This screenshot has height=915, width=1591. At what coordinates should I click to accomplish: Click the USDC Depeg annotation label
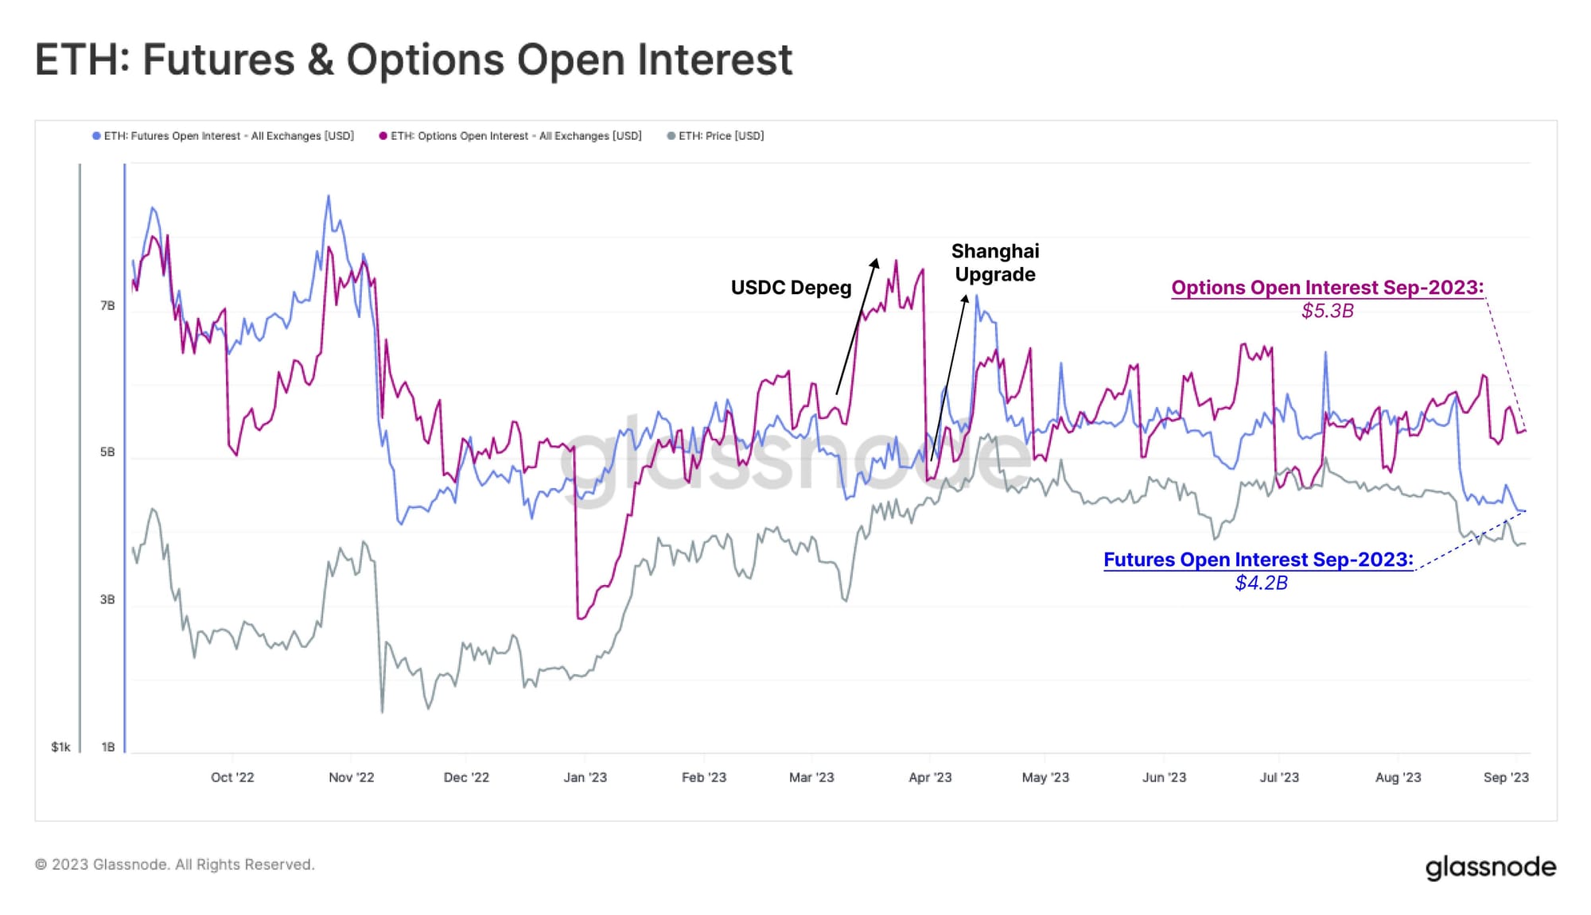[791, 288]
